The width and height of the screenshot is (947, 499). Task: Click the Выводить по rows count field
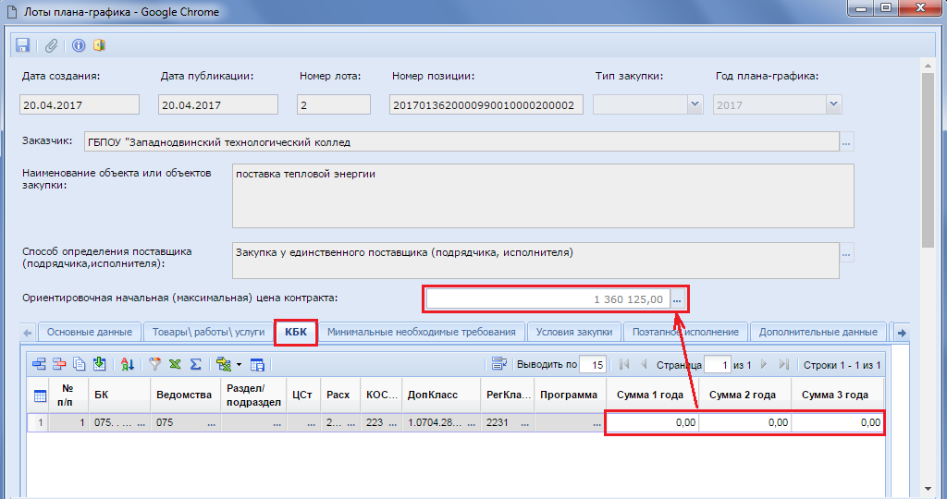[x=593, y=364]
